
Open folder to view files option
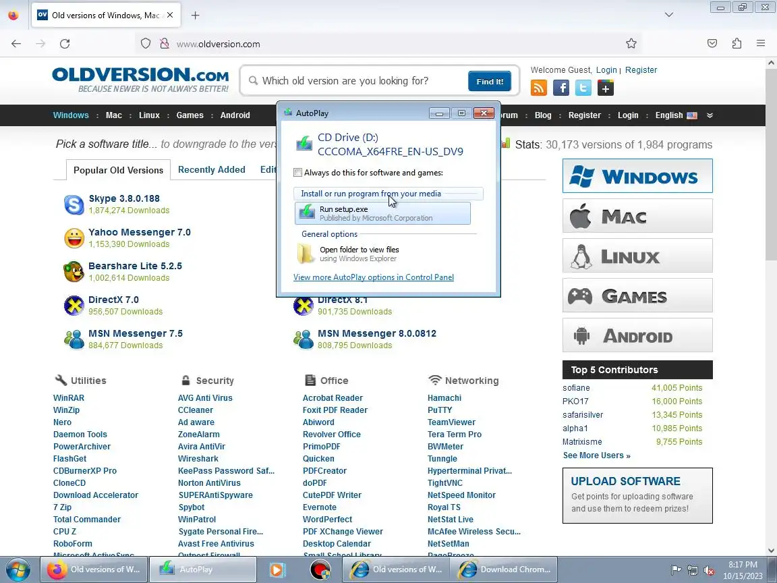click(x=382, y=254)
